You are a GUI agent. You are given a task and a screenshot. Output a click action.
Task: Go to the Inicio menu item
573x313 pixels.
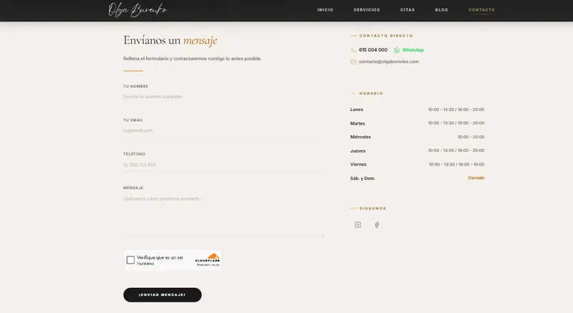pyautogui.click(x=325, y=10)
